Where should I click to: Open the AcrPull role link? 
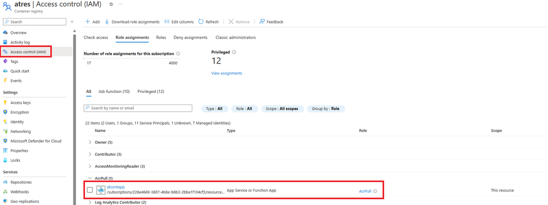pos(365,191)
